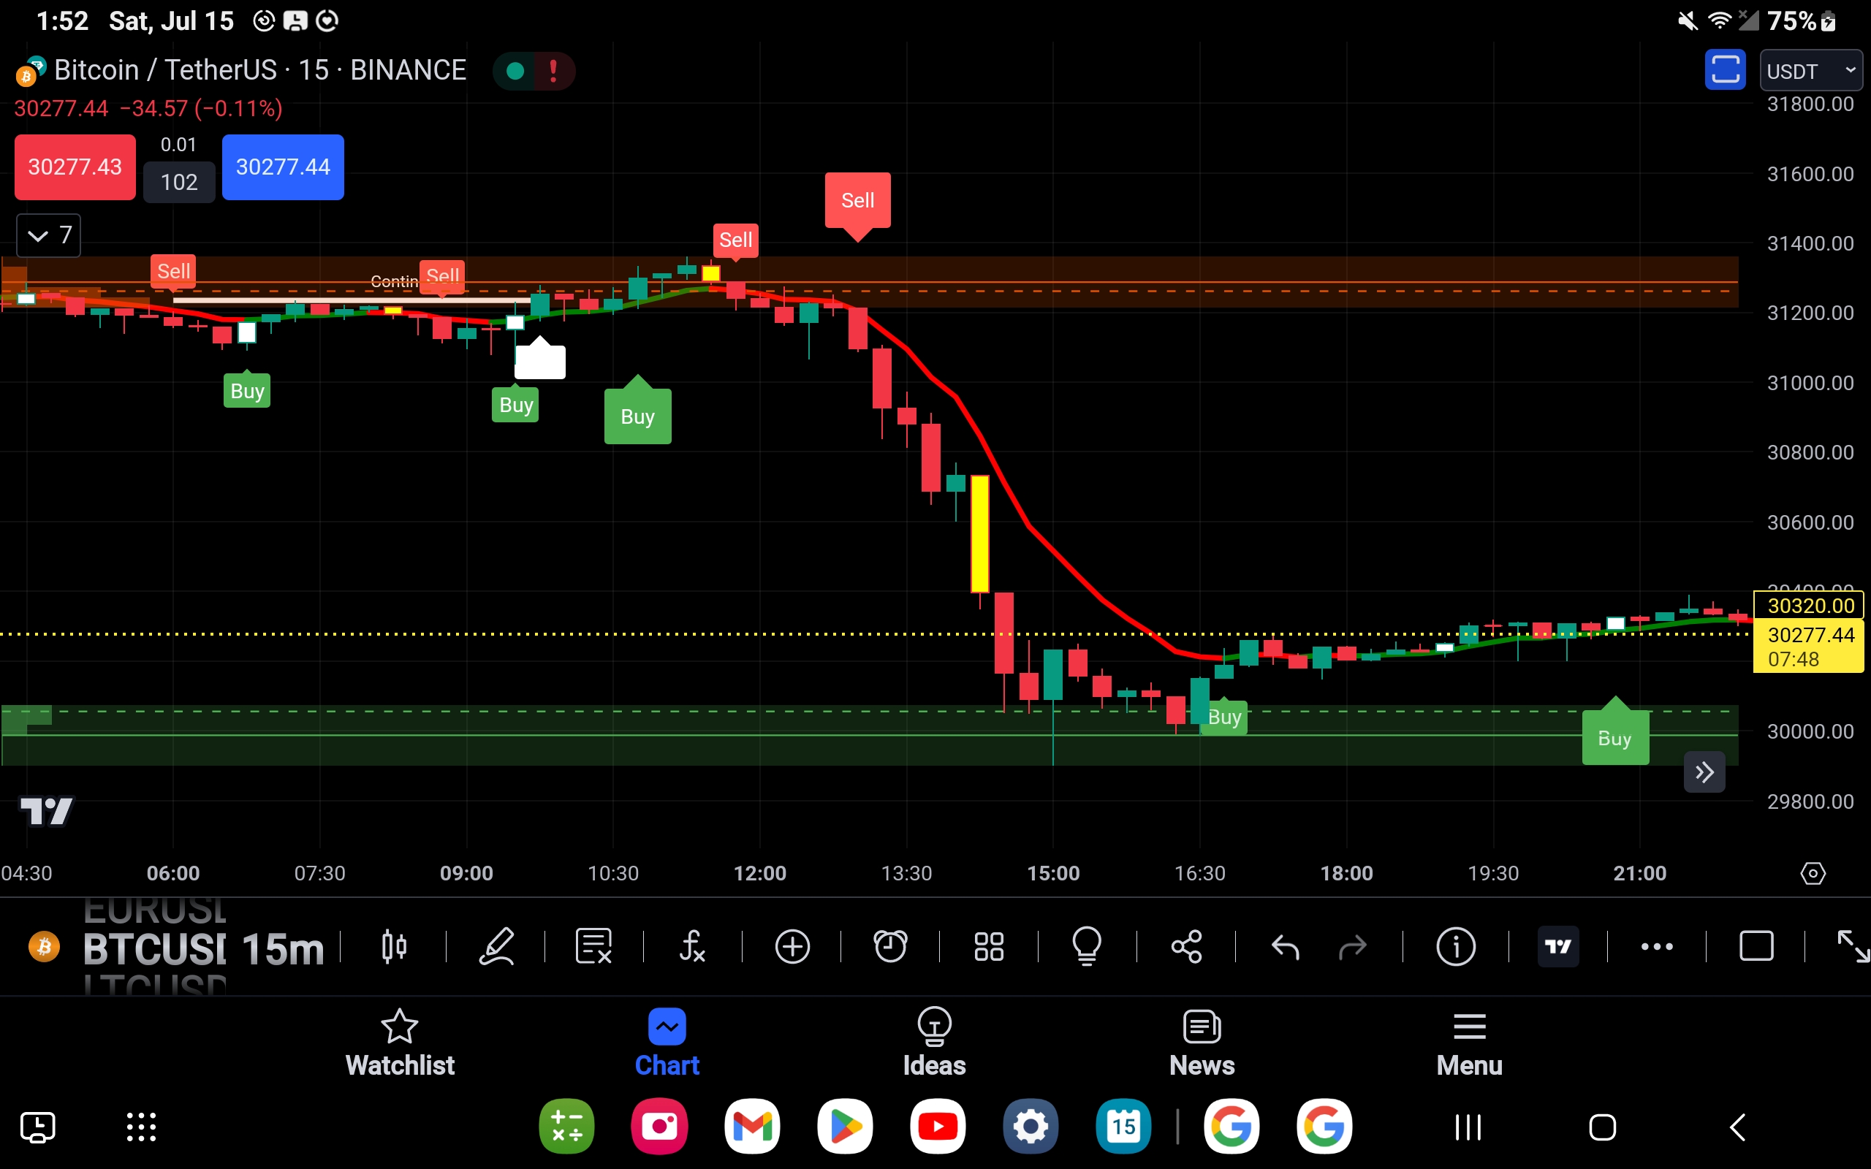Open chart settings hexagon gear icon
Screen dimensions: 1871x1169
click(1813, 874)
